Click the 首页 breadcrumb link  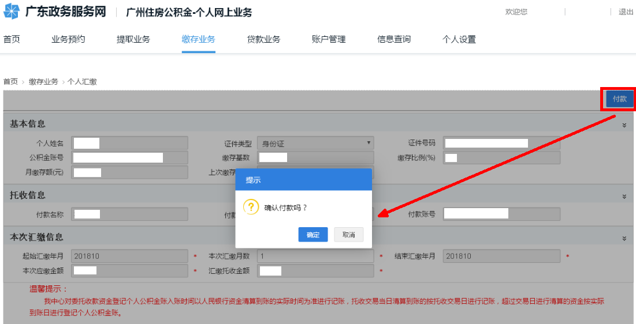tap(10, 82)
